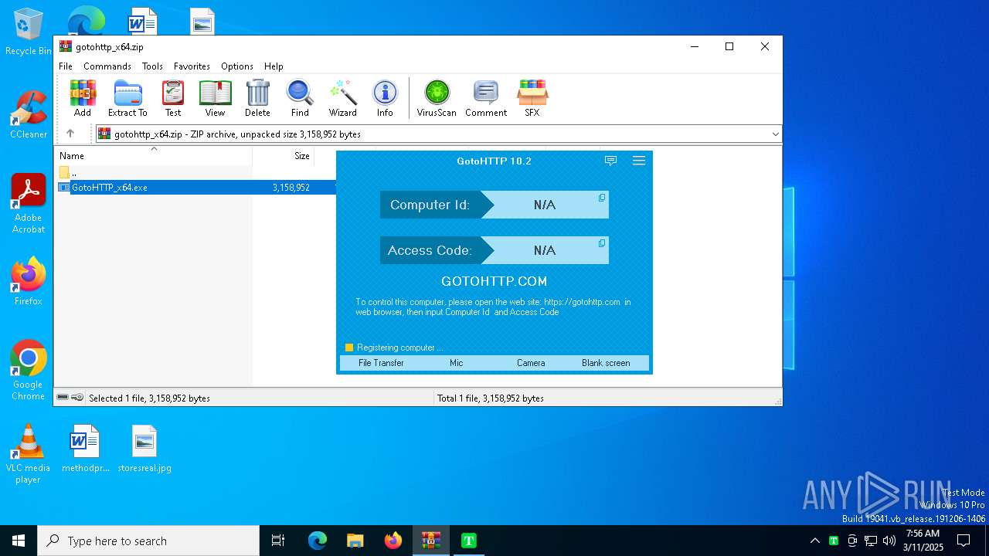Click Firefox icon in taskbar

tap(393, 541)
